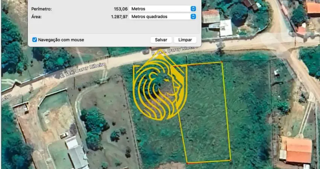
Task: Click the right yellow edge of the polygon
Action: tap(226, 111)
